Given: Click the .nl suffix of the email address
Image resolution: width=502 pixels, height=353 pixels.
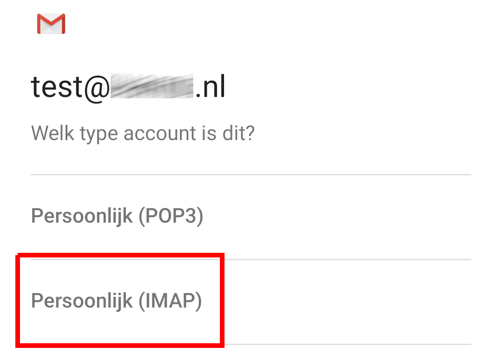Looking at the screenshot, I should click(210, 88).
